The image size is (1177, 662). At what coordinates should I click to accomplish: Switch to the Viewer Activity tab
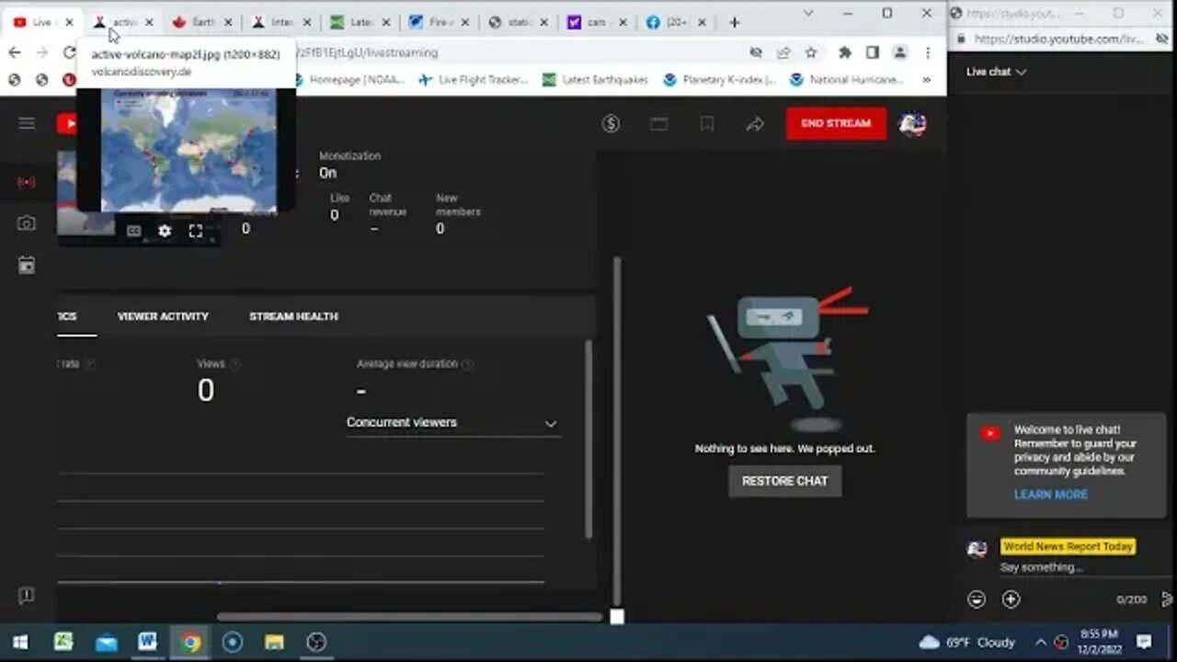pyautogui.click(x=163, y=316)
